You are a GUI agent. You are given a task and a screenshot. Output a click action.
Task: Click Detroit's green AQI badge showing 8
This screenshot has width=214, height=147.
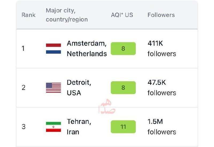tap(123, 88)
